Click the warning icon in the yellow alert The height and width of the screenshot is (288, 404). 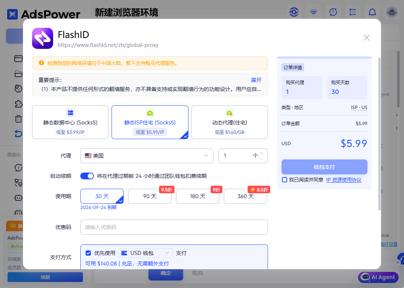coord(41,63)
